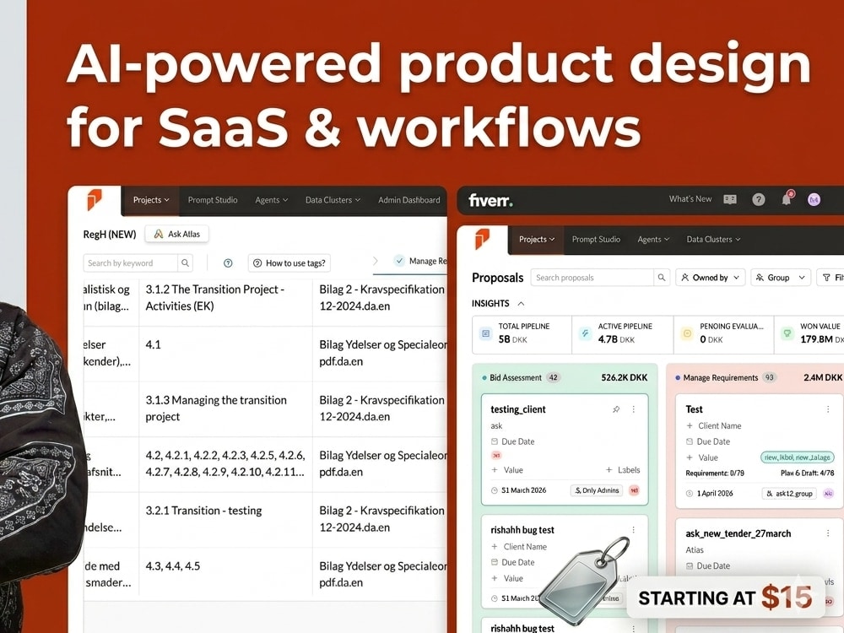Click the filter funnel icon right of Group
Screen dimensions: 844x633
pyautogui.click(x=826, y=278)
